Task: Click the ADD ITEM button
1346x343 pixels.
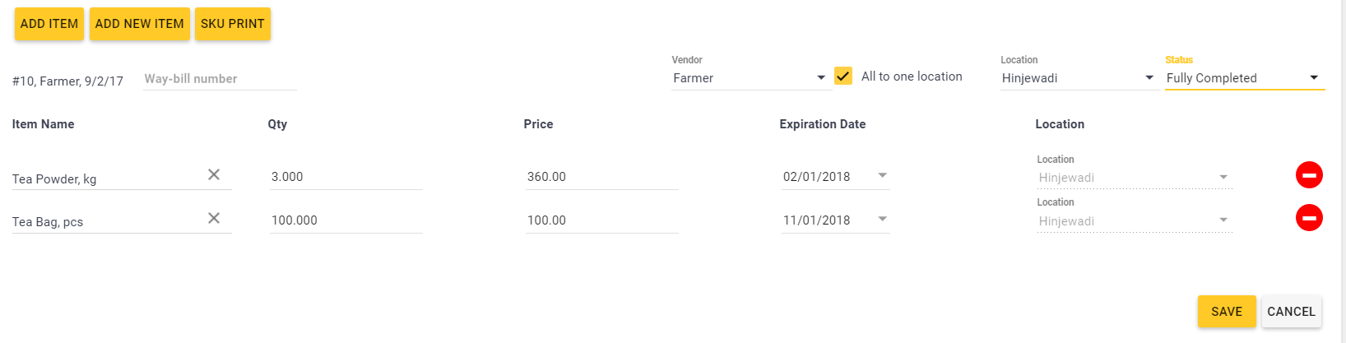Action: pos(49,24)
